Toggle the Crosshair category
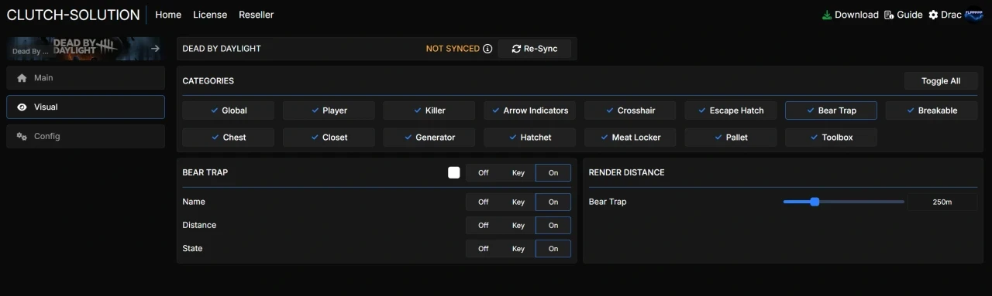 click(x=630, y=111)
